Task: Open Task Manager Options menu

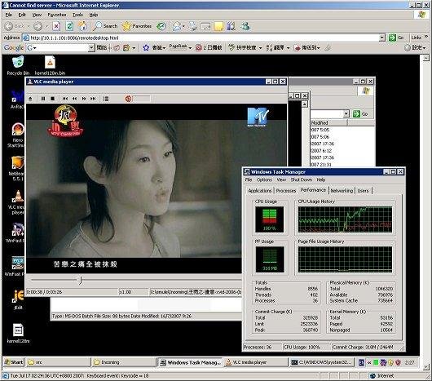Action: 264,179
